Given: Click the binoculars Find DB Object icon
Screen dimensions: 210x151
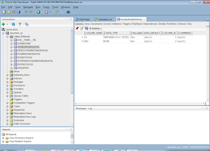Looking at the screenshot, I should (68, 12).
